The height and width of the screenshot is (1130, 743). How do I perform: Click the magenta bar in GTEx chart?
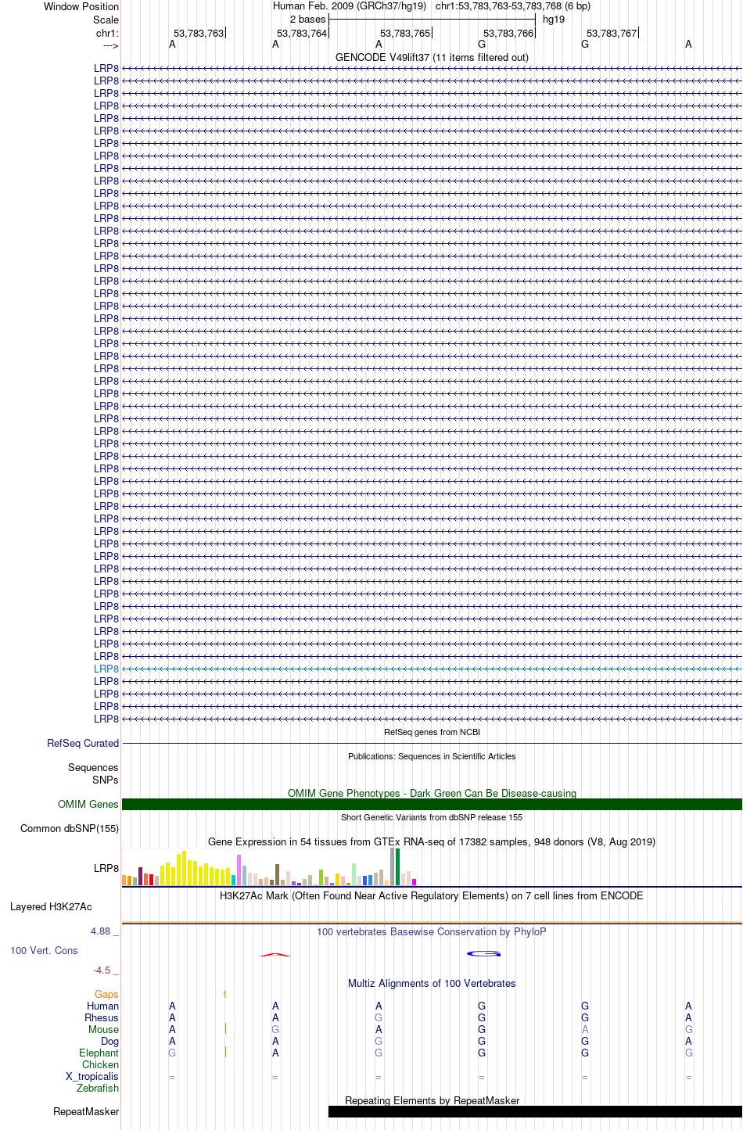click(415, 882)
